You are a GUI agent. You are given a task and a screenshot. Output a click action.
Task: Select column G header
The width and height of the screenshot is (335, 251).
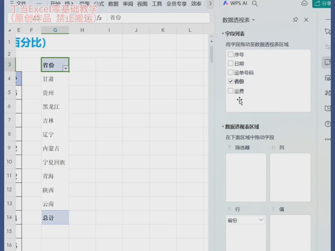tap(55, 30)
